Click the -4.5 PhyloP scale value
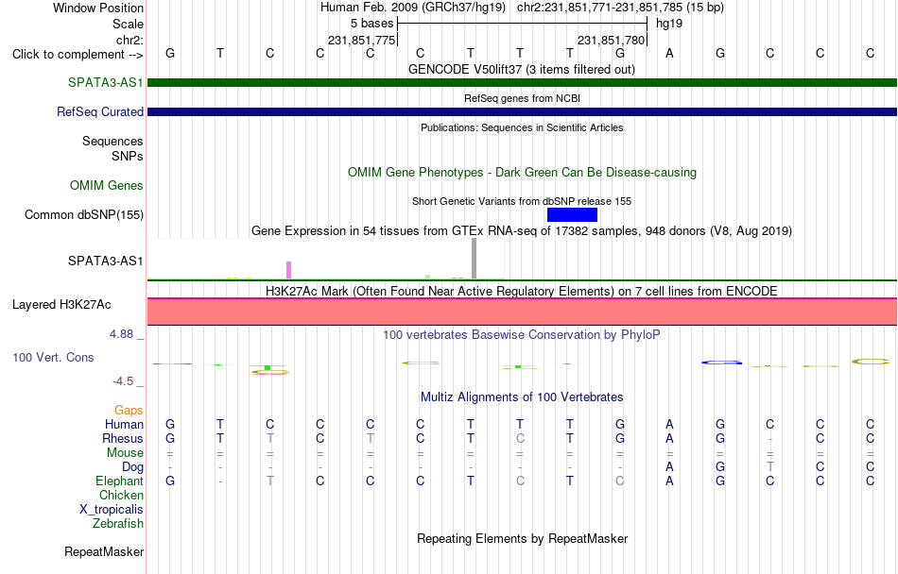The width and height of the screenshot is (898, 574). click(x=123, y=381)
